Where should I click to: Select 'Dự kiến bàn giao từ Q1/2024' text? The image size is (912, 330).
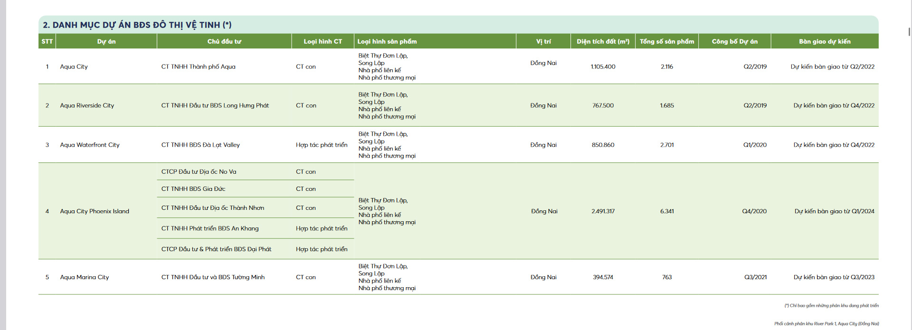click(x=835, y=211)
